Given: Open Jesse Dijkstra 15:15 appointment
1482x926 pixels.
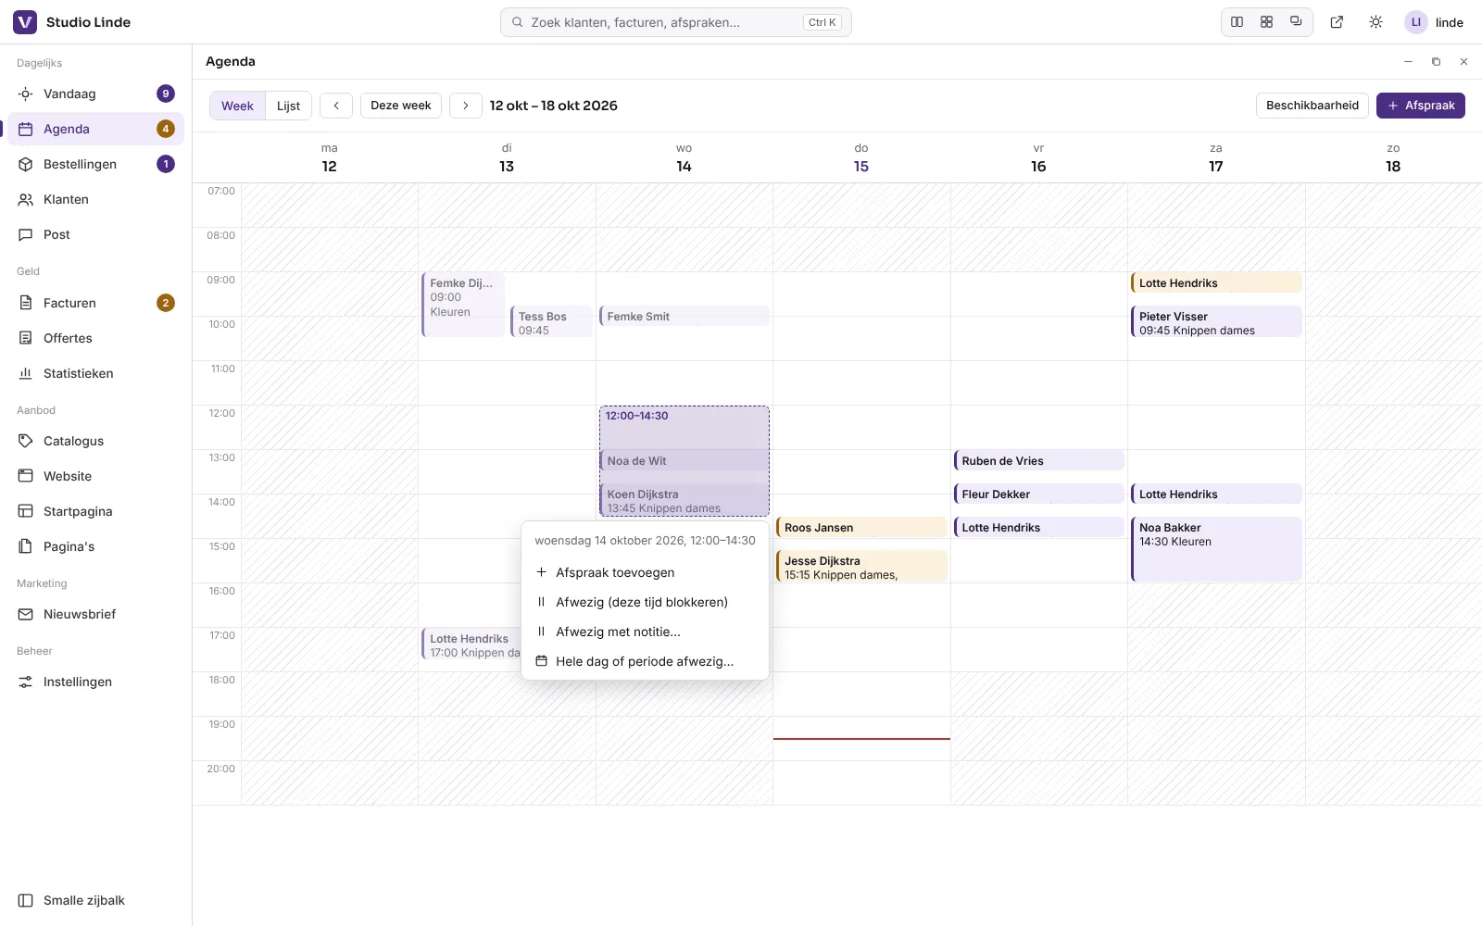Looking at the screenshot, I should [861, 567].
